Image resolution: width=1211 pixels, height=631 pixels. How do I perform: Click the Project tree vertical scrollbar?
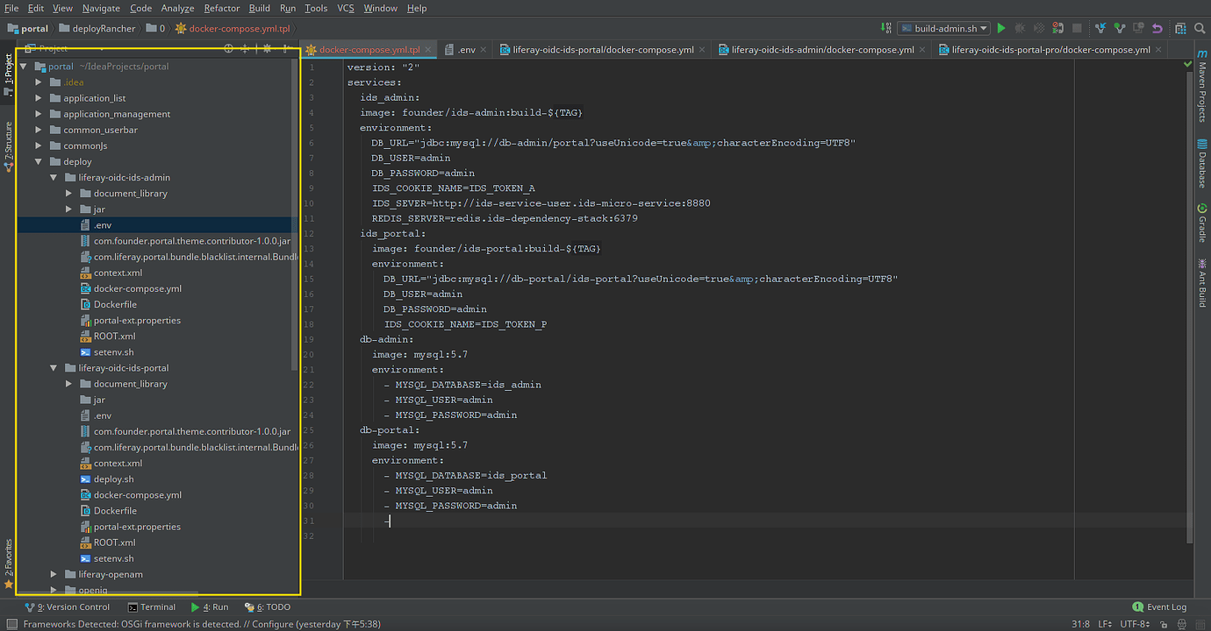click(x=296, y=215)
